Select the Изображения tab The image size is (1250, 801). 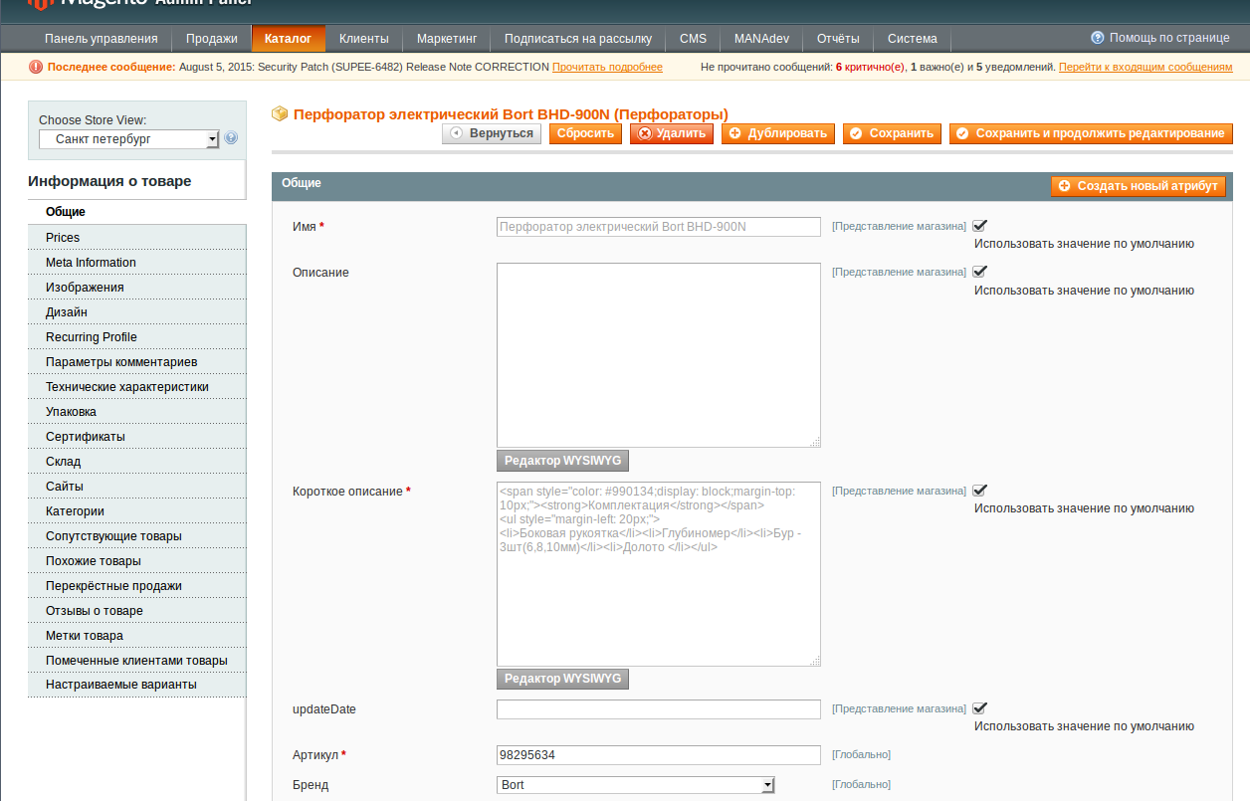tap(136, 287)
